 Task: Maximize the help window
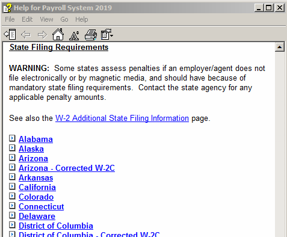click(268, 8)
